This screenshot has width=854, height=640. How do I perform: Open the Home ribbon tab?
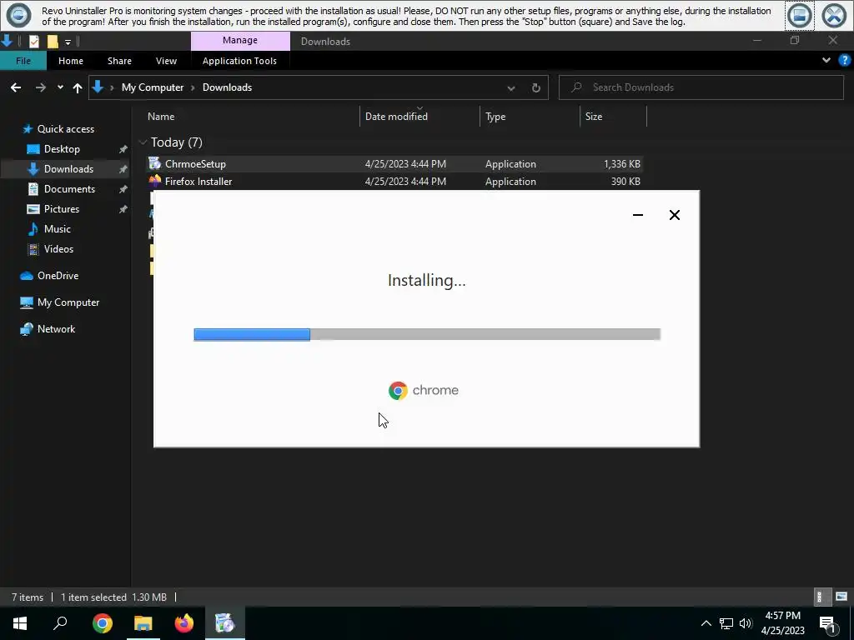point(71,60)
